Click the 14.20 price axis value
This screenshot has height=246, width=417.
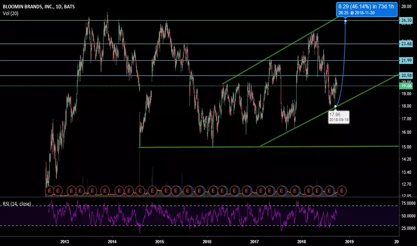click(406, 159)
